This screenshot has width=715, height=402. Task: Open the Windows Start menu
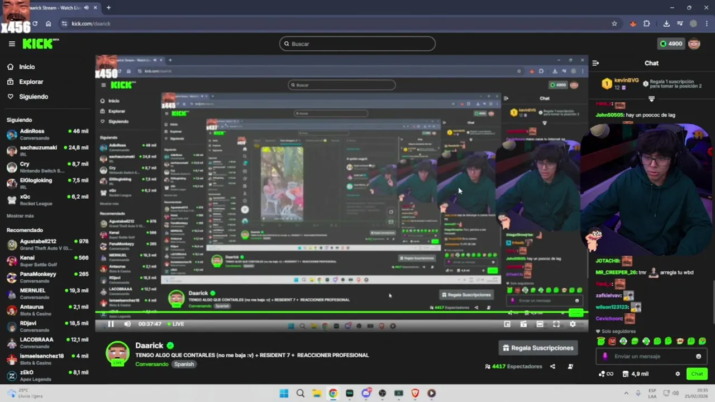[x=284, y=393]
